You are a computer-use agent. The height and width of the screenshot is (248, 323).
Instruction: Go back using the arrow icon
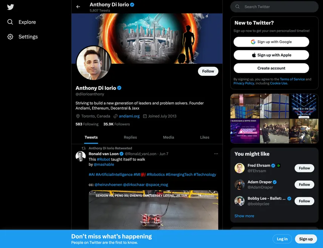tap(78, 7)
